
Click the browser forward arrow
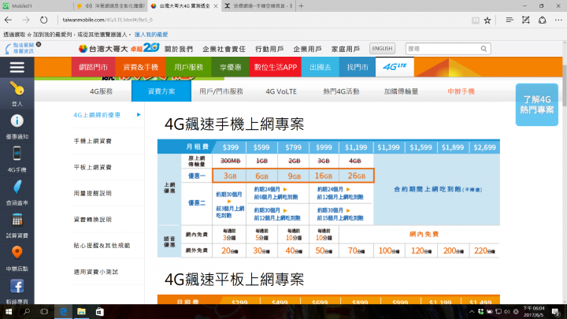26,20
